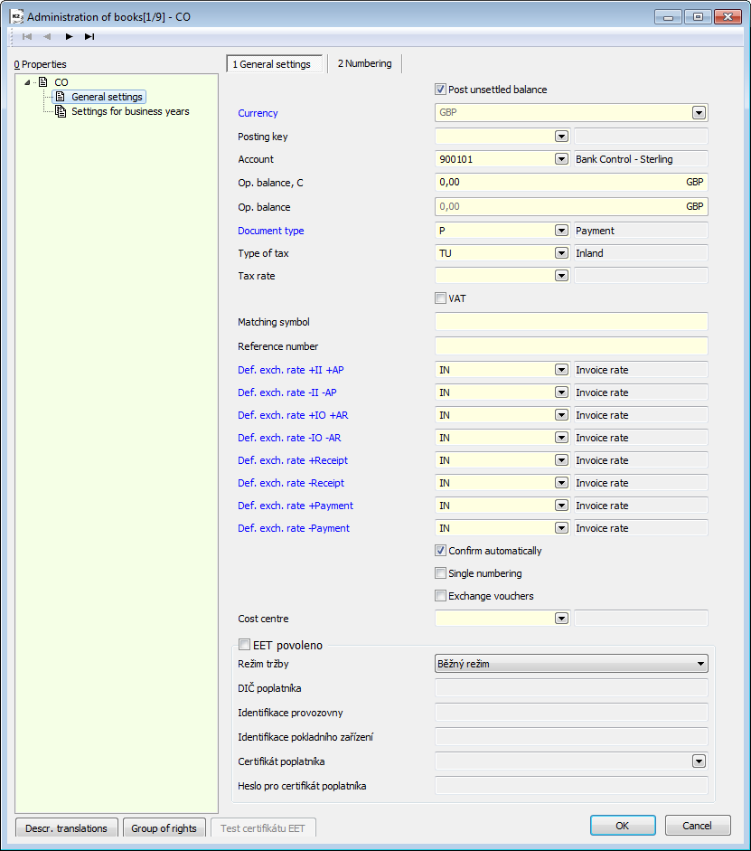
Task: Click the Currency blue label link
Action: point(258,113)
